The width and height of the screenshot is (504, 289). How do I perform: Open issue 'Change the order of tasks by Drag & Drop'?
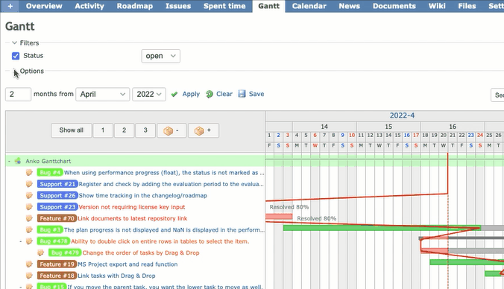pyautogui.click(x=141, y=253)
